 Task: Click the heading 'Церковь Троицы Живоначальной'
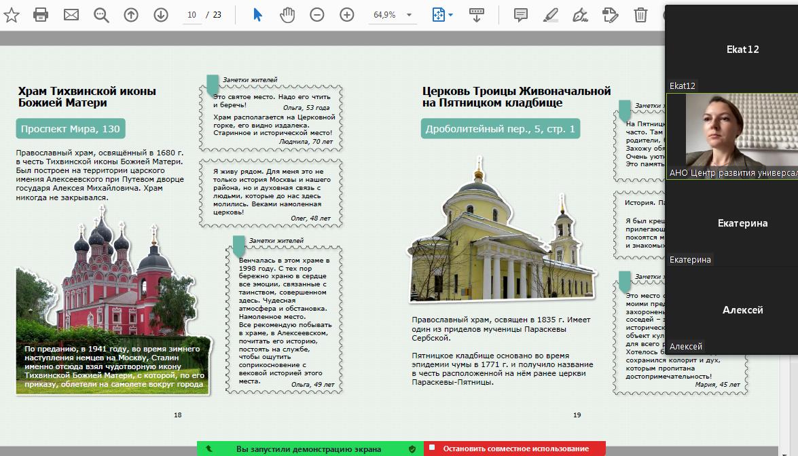pyautogui.click(x=516, y=91)
